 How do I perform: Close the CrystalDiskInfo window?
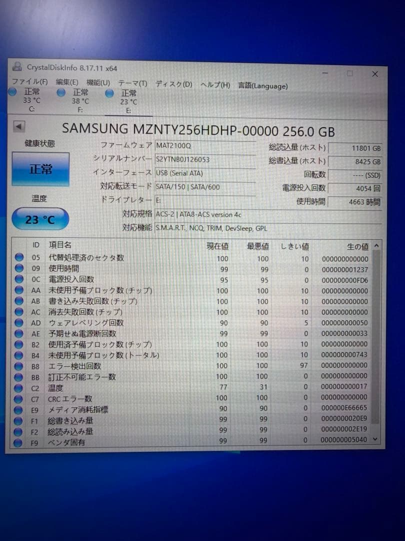tap(375, 74)
